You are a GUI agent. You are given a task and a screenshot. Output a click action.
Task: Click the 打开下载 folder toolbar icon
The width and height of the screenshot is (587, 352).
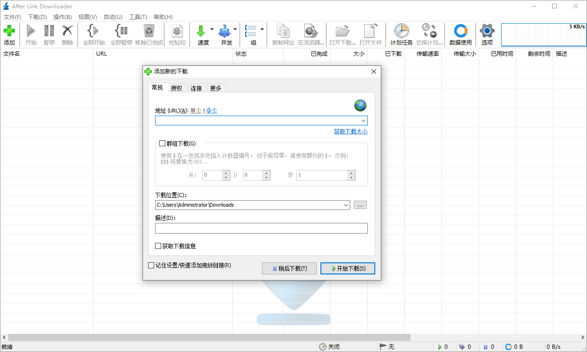[342, 31]
